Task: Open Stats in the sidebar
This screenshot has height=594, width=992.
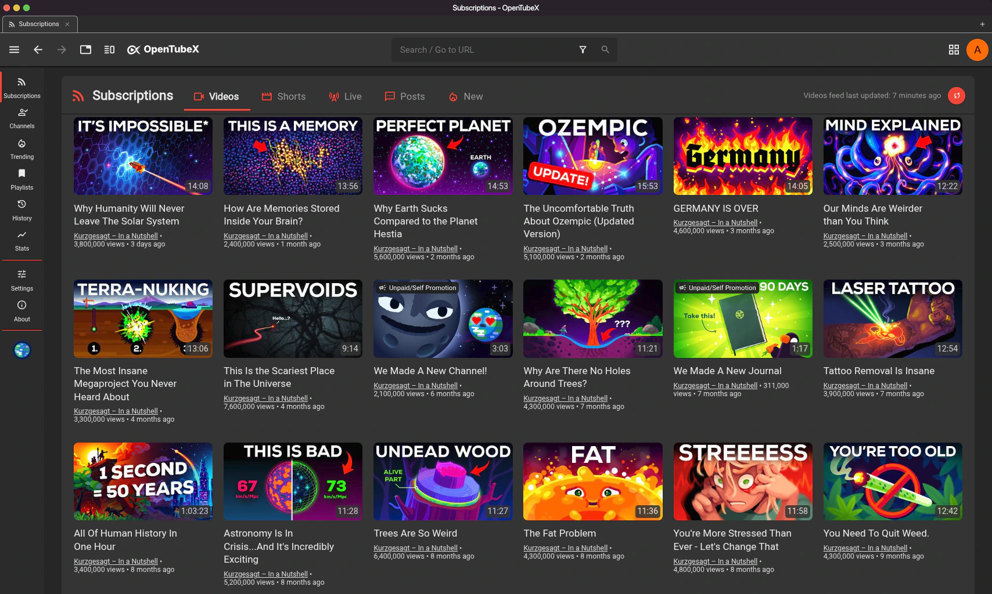Action: pyautogui.click(x=22, y=241)
